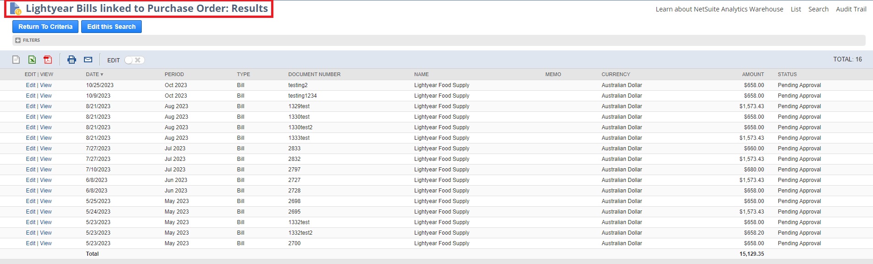Click the saved search page title icon
This screenshot has width=873, height=264.
[16, 9]
